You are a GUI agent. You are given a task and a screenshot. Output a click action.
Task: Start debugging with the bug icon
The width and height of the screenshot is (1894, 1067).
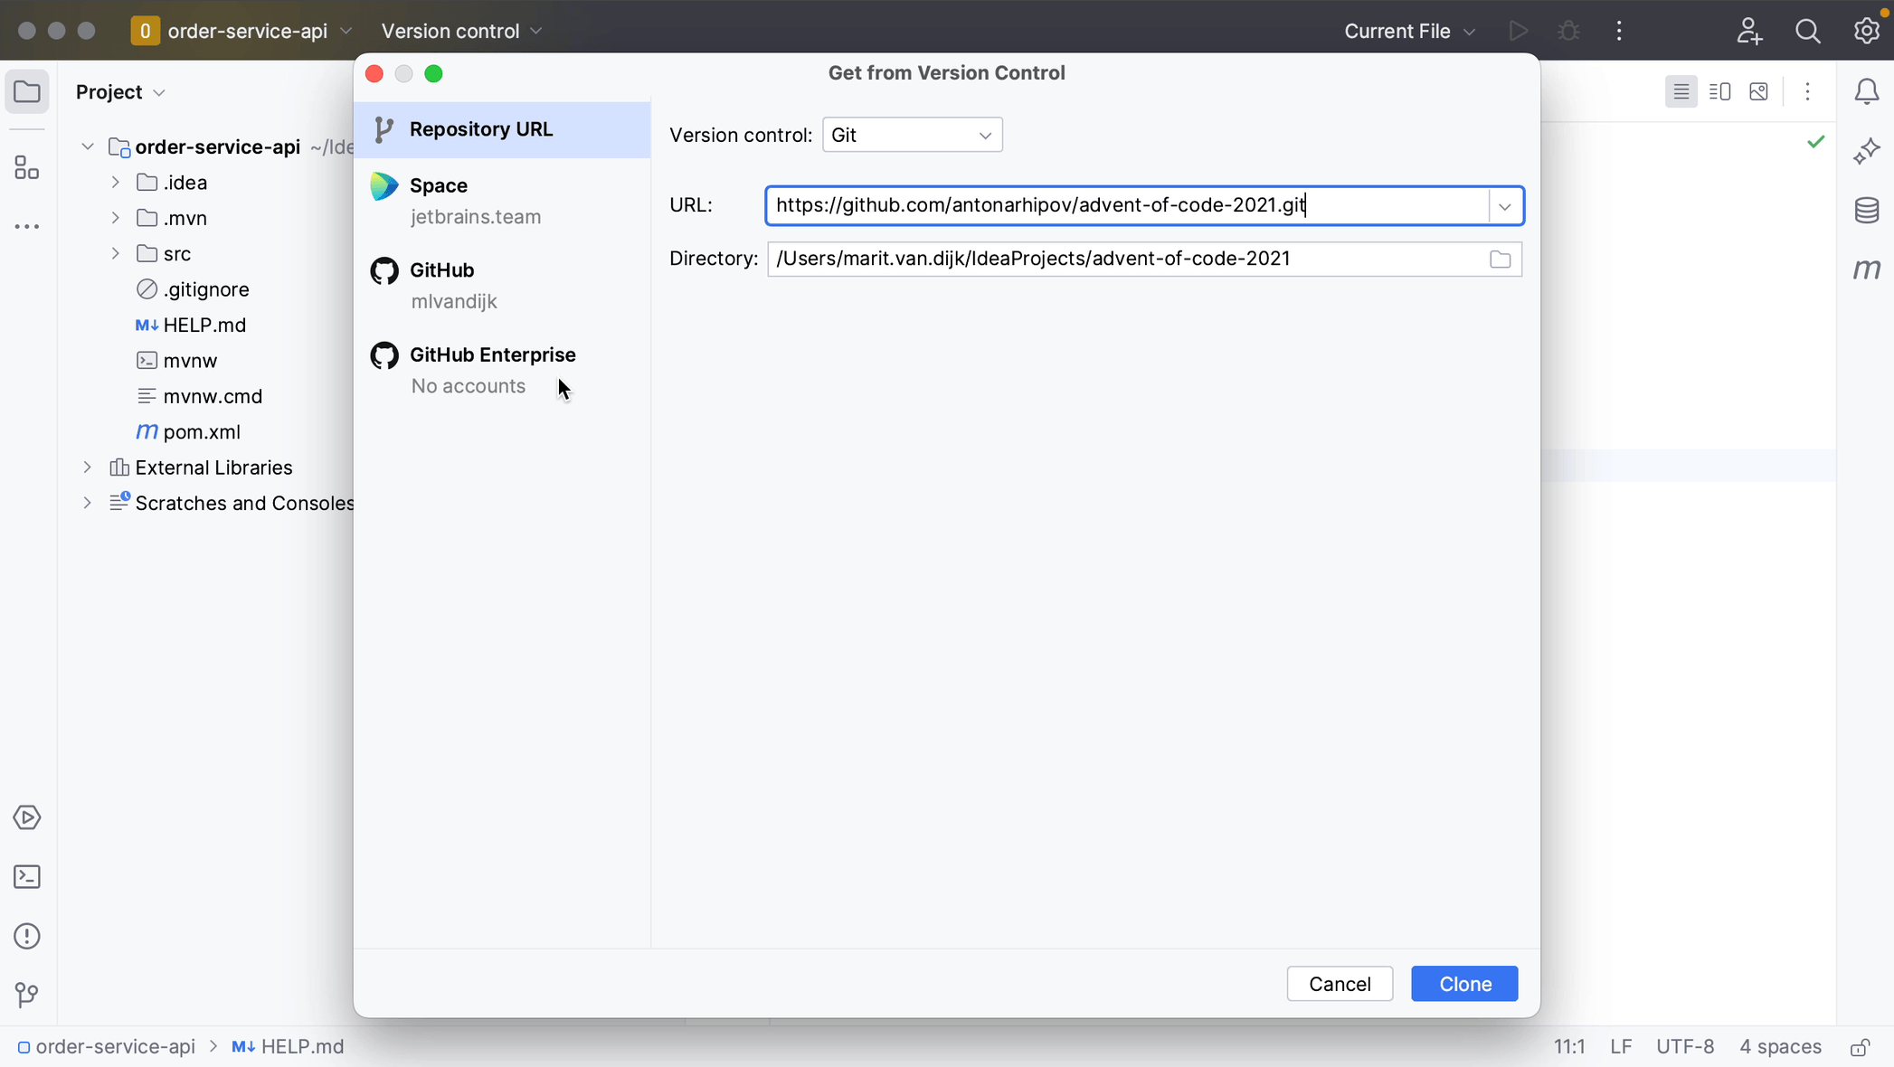click(1568, 30)
